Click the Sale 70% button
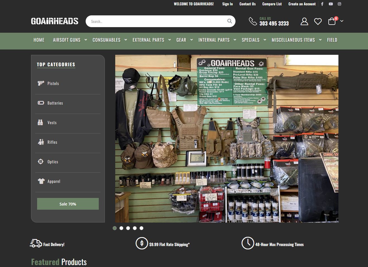 coord(68,204)
